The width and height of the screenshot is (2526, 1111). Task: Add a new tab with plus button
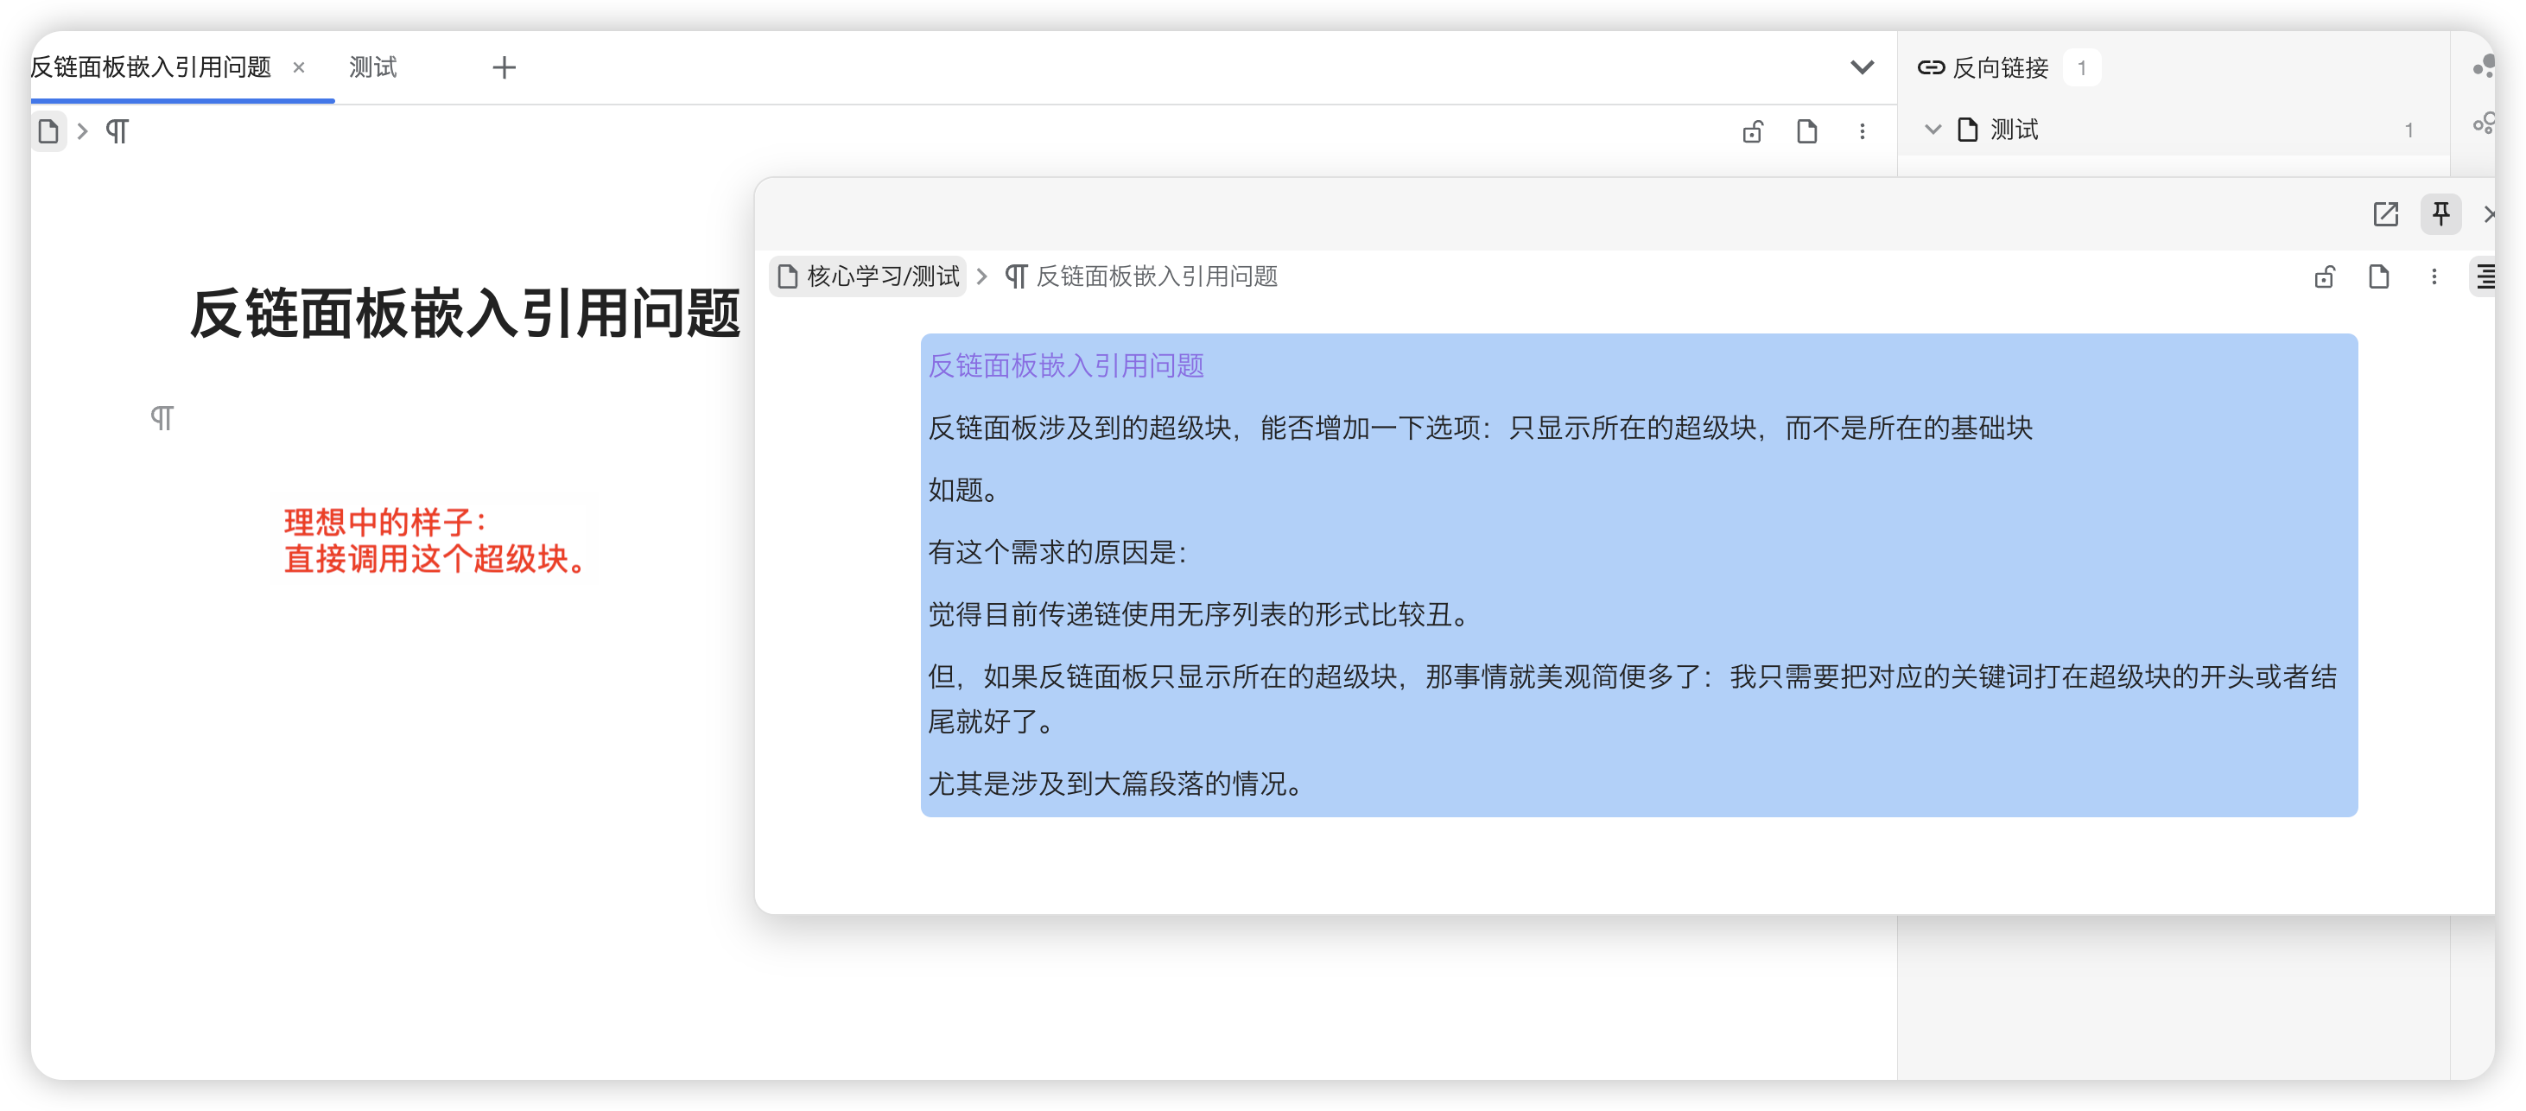coord(504,67)
